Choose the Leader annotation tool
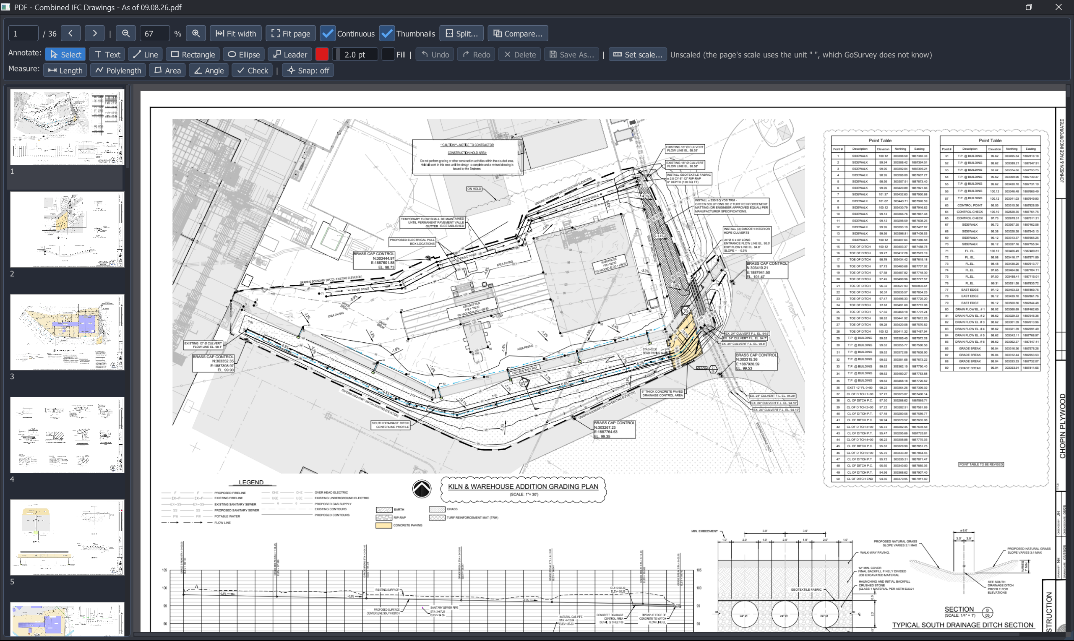This screenshot has height=641, width=1074. click(290, 55)
